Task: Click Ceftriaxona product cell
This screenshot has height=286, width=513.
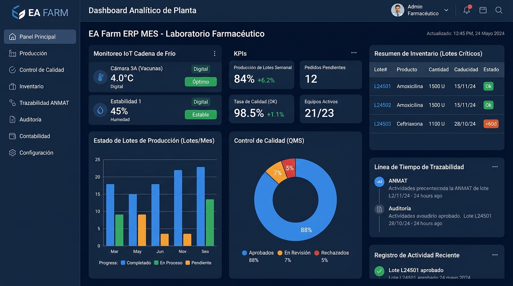Action: click(410, 124)
